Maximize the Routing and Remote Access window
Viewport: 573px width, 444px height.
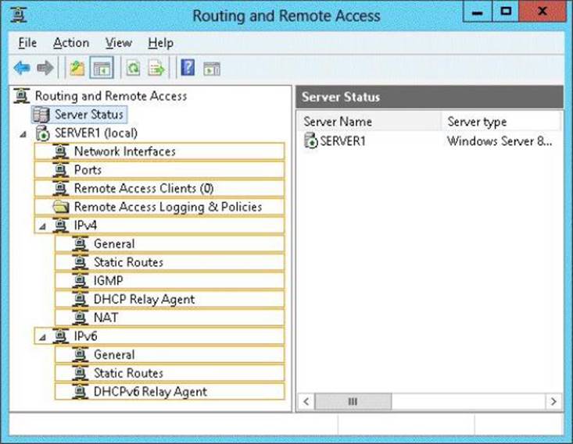click(506, 12)
